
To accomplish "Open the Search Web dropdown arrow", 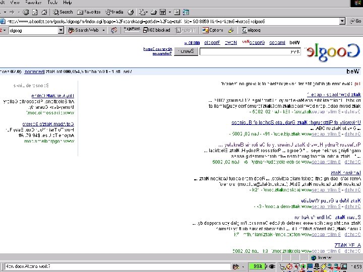I will [x=103, y=30].
